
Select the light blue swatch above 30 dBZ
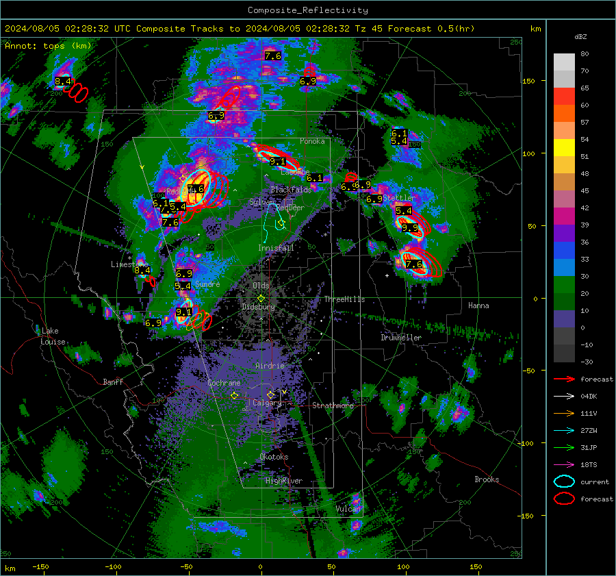click(564, 267)
